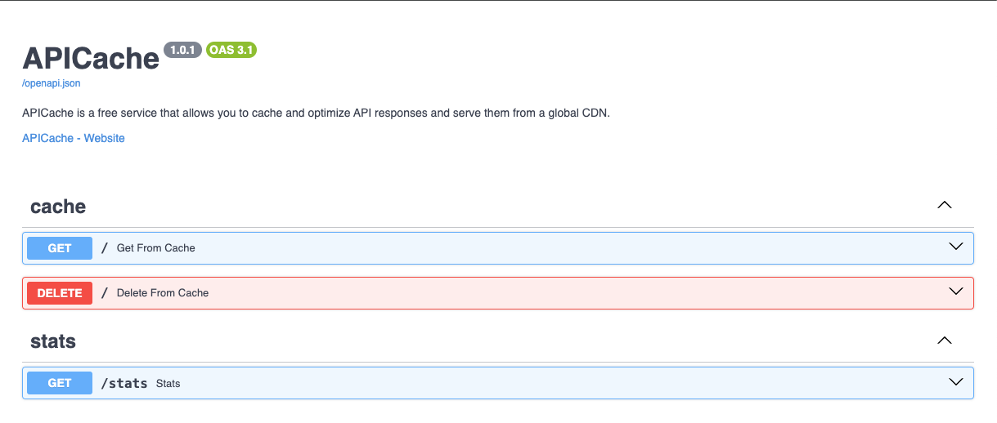997x423 pixels.
Task: Click the APICache title heading
Action: pyautogui.click(x=91, y=58)
